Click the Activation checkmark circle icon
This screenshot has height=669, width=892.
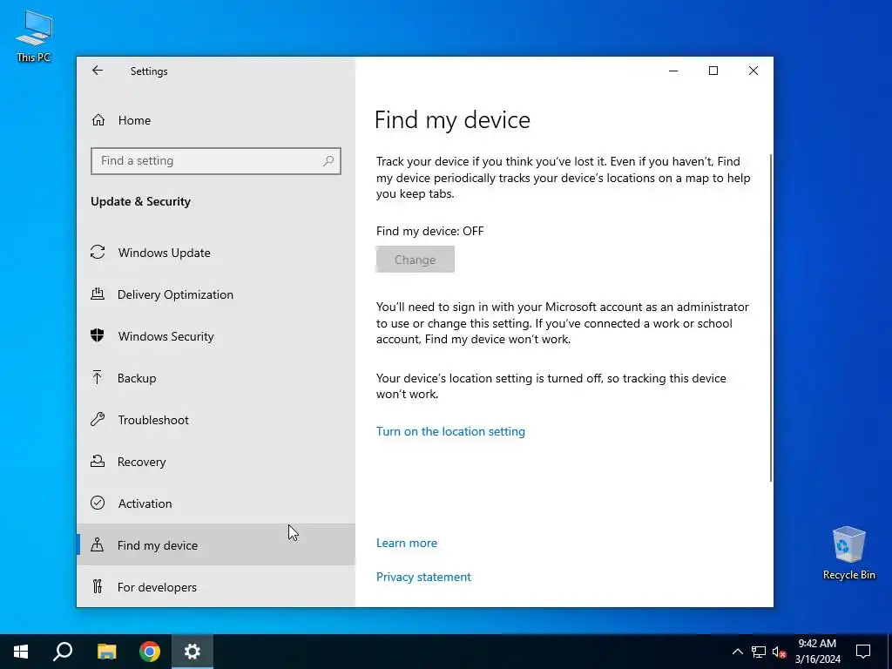(x=98, y=503)
